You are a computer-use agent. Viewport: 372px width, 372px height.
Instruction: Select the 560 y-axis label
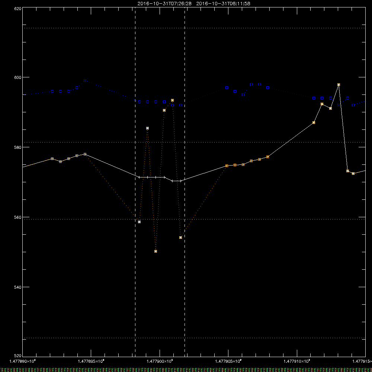click(18, 217)
